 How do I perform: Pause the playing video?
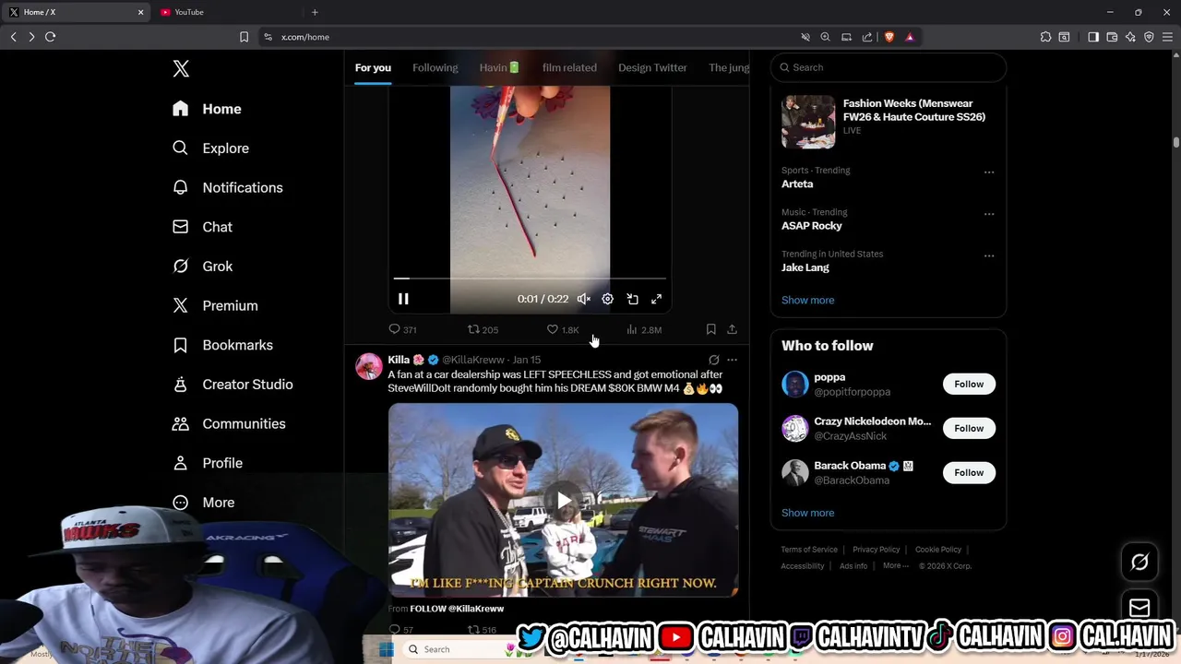403,299
